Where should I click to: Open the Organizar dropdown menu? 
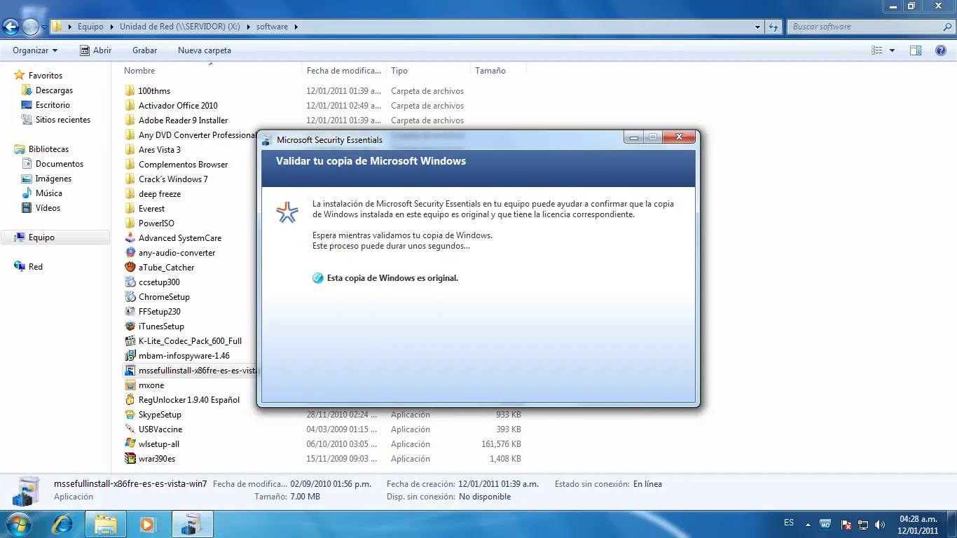click(35, 50)
